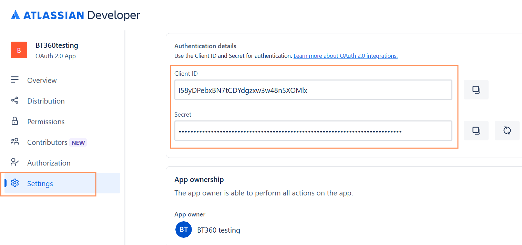522x245 pixels.
Task: Click the Authorization user-check icon
Action: point(14,162)
